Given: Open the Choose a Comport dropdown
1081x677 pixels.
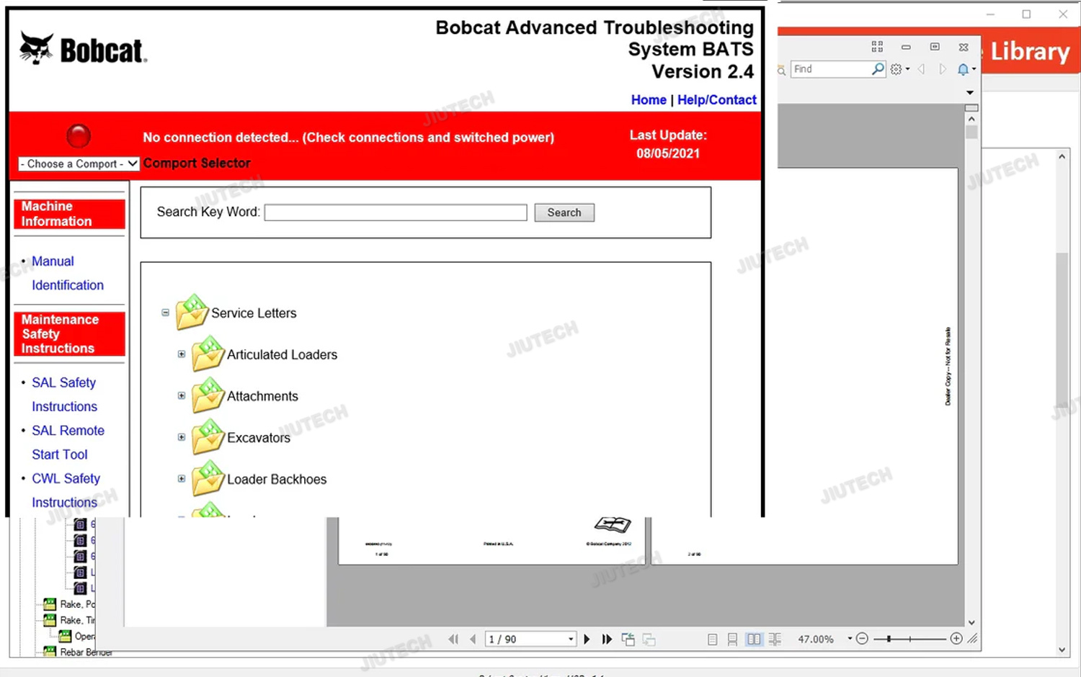Looking at the screenshot, I should [79, 164].
